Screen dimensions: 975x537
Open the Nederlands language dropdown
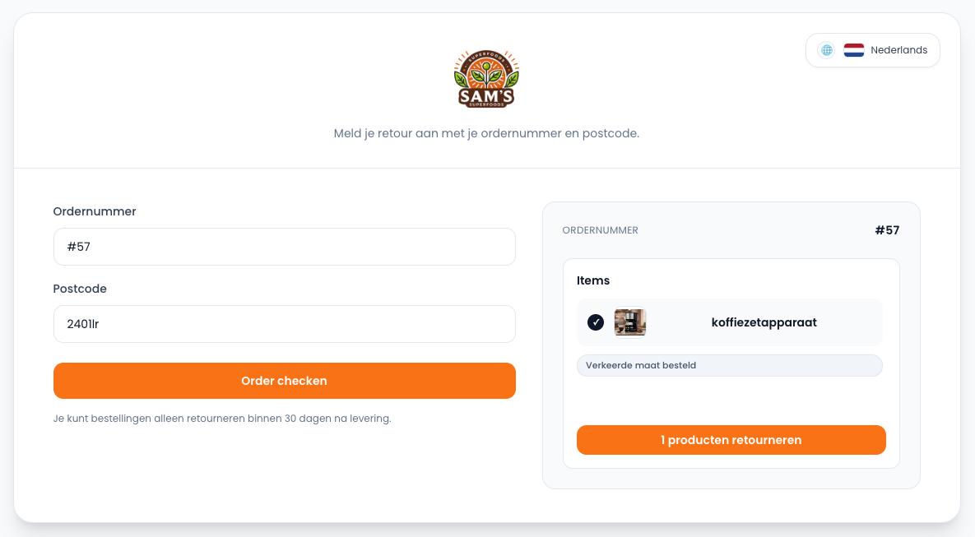[872, 50]
